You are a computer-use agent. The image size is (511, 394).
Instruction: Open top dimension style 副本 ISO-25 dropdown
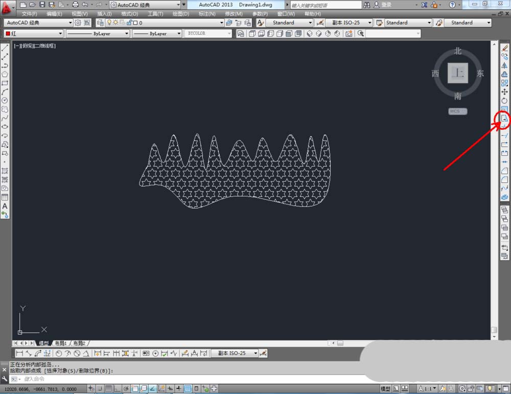[x=369, y=22]
